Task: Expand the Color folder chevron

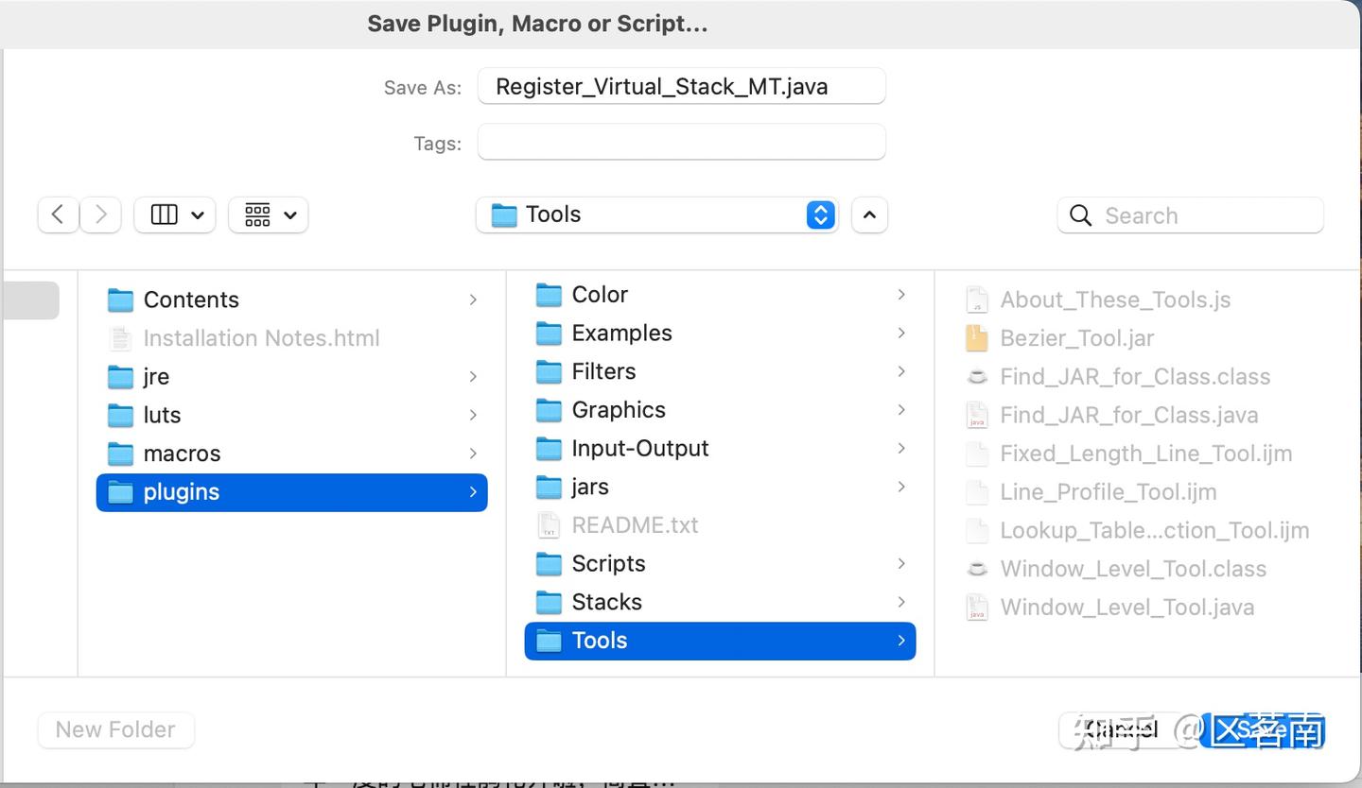Action: (x=901, y=295)
